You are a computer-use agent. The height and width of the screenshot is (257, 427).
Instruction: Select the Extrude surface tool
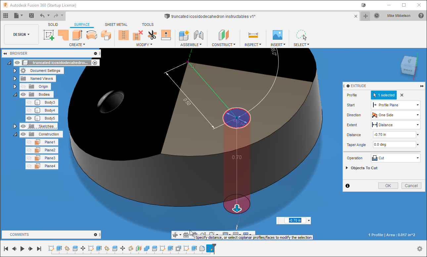(x=77, y=35)
